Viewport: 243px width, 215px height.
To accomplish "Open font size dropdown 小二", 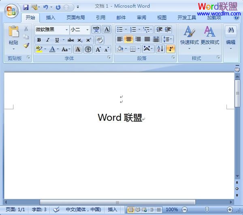I will (87, 30).
